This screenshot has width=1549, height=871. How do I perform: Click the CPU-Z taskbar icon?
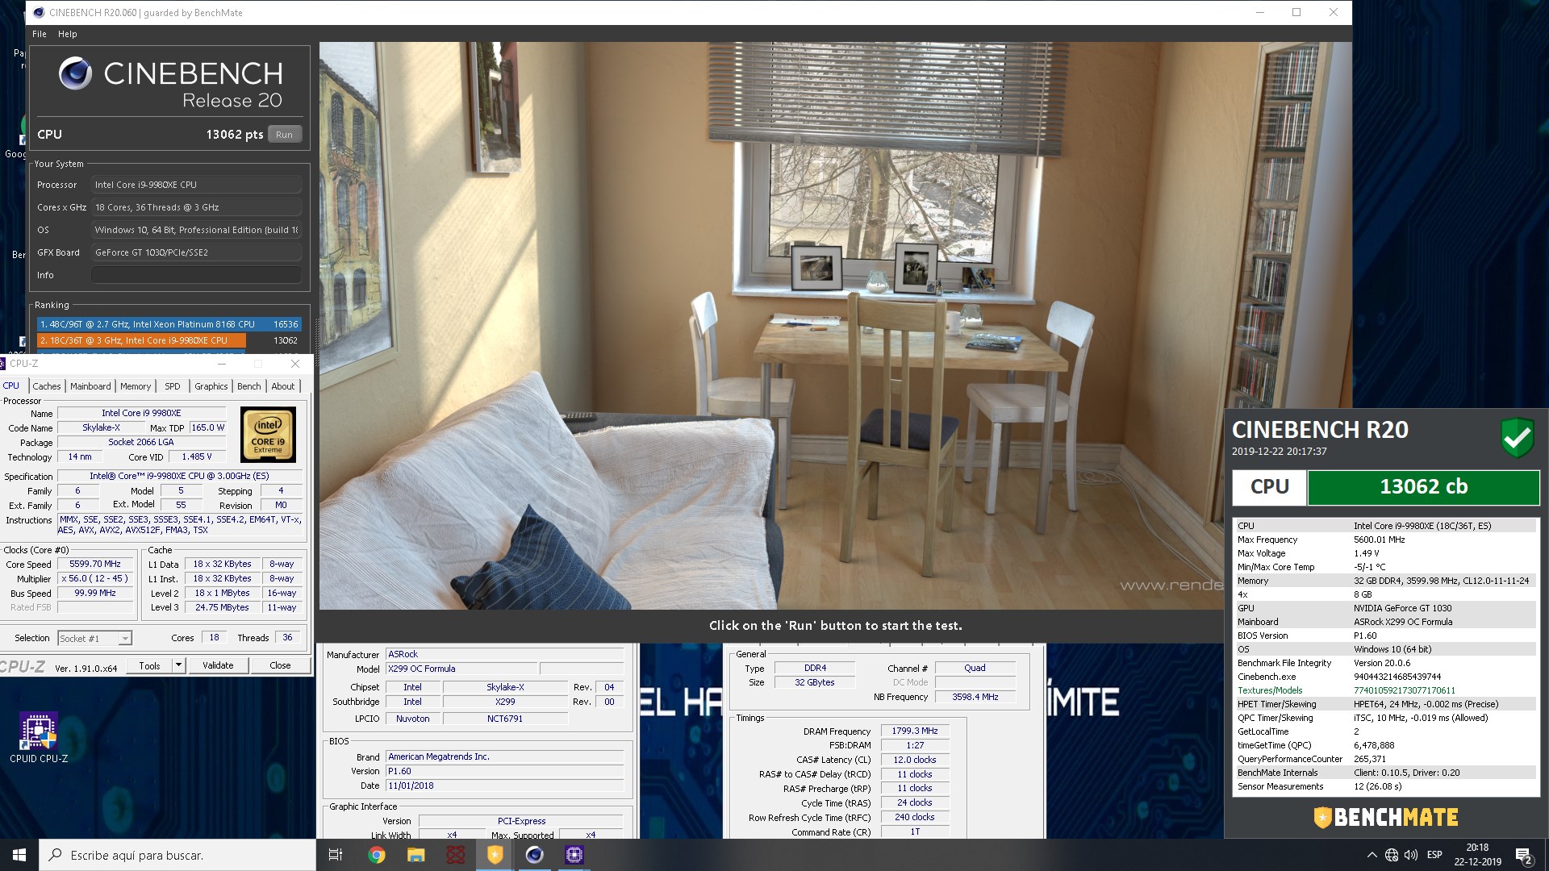pyautogui.click(x=574, y=855)
